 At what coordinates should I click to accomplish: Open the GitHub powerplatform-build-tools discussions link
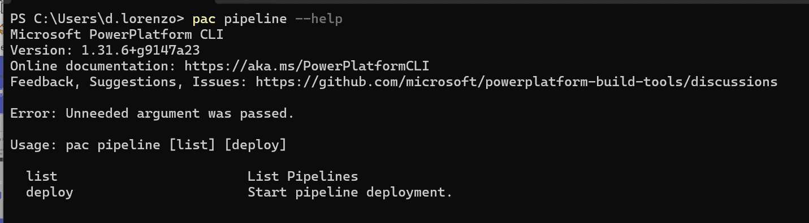(x=517, y=82)
